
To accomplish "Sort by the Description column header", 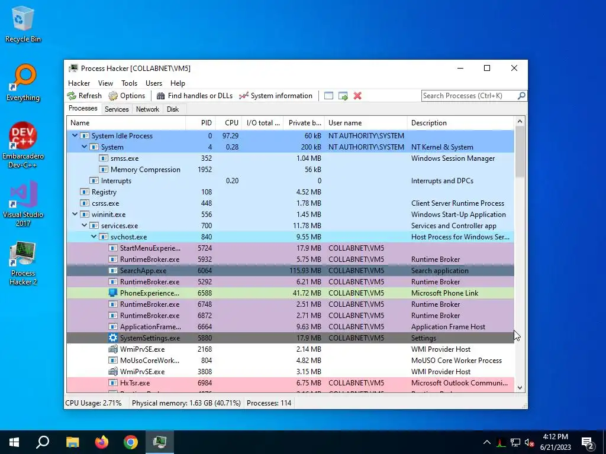I will [x=460, y=123].
